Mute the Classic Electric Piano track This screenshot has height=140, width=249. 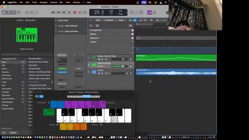pyautogui.click(x=99, y=59)
